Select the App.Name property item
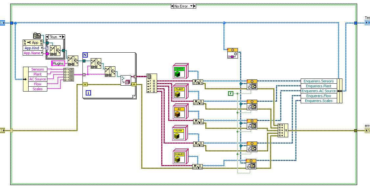This screenshot has height=188, width=370. tap(32, 53)
